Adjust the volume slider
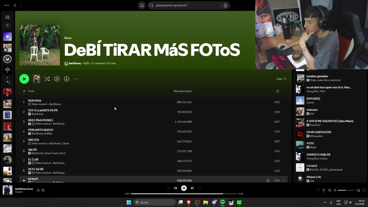Viewport: 368px width, 207px height. [x=346, y=190]
